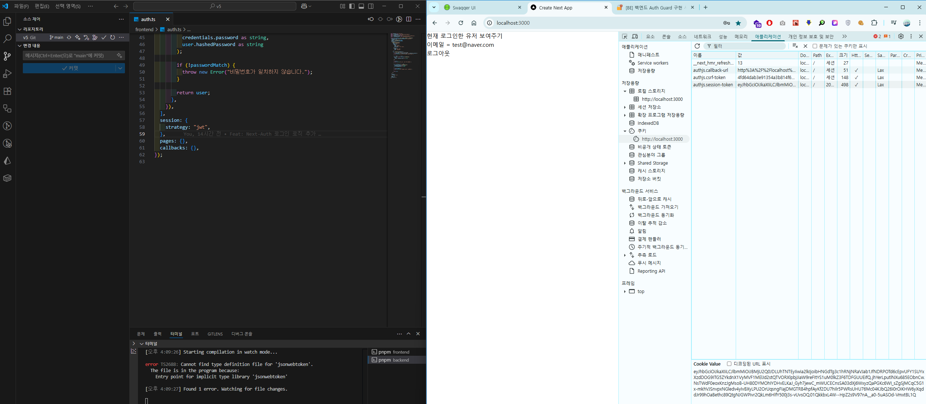Click the refresh icon in the Git repository row
Image resolution: width=926 pixels, height=404 pixels.
point(113,37)
